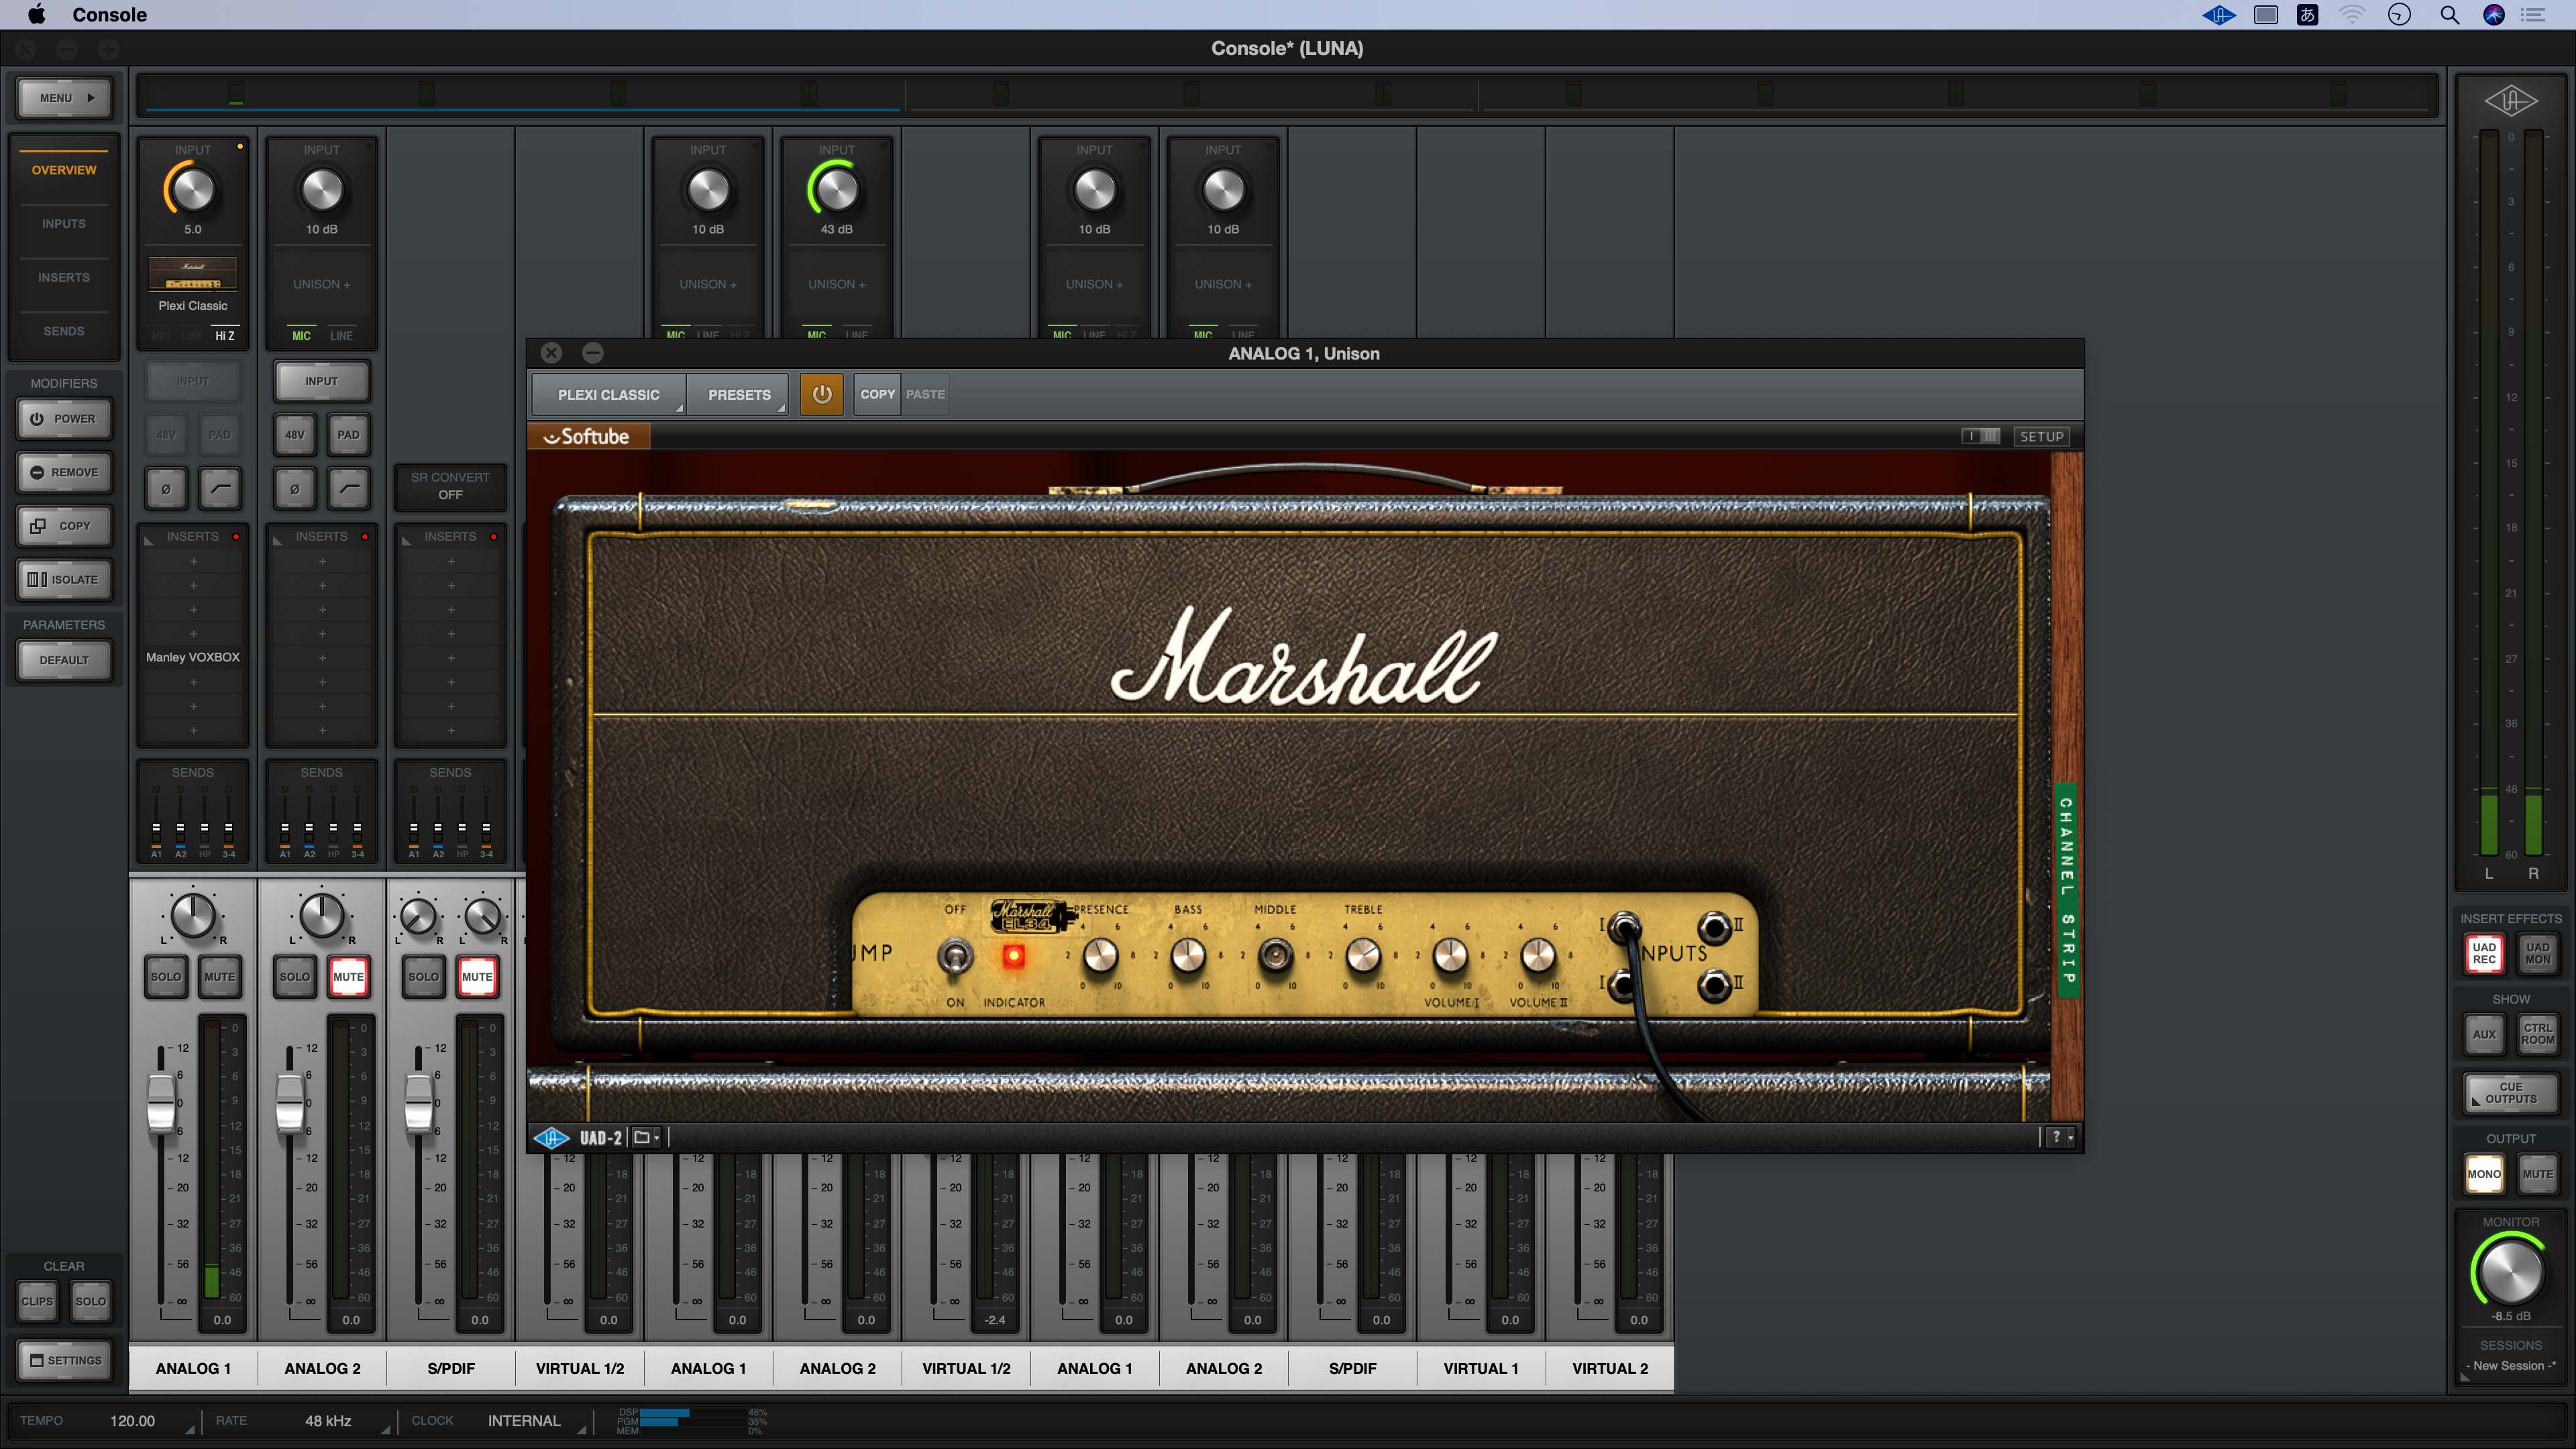Click the Monitor level knob
Screen dimensions: 2576x1449
pos(2510,1271)
